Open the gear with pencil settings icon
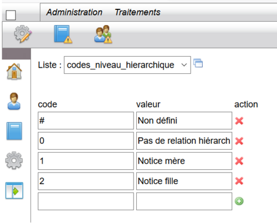Viewport: 277px width, 223px height. point(23,34)
